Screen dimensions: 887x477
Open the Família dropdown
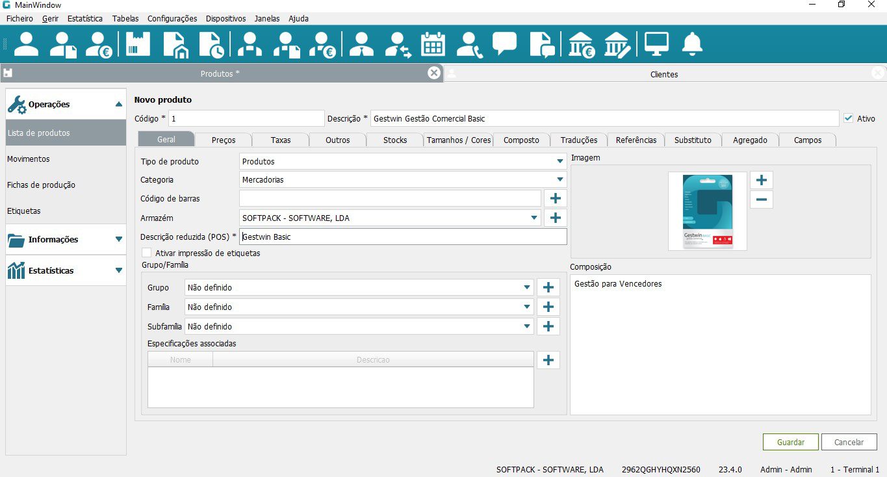359,307
